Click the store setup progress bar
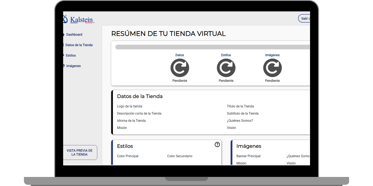The image size is (373, 186). 212,47
